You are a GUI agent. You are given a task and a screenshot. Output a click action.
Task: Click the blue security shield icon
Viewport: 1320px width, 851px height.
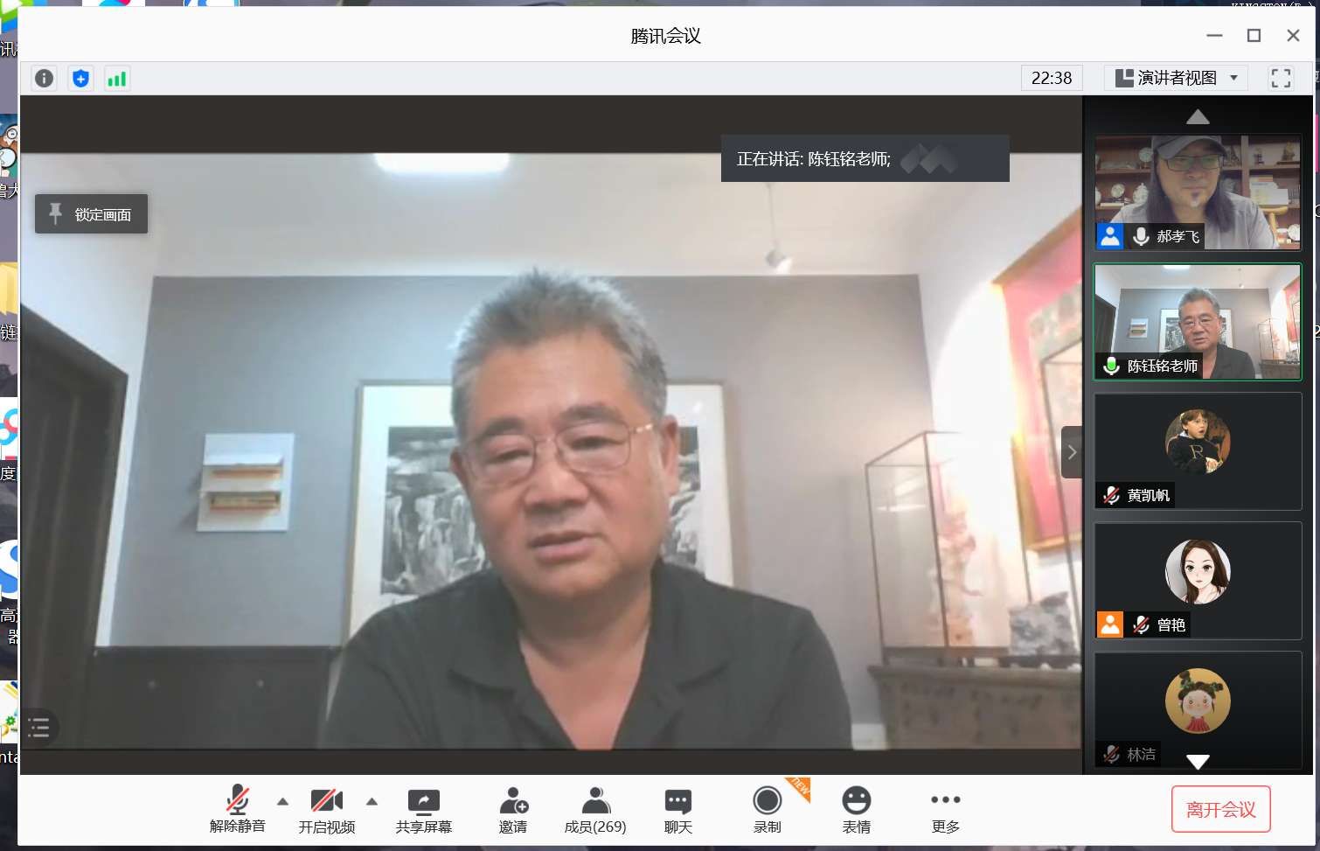tap(80, 79)
